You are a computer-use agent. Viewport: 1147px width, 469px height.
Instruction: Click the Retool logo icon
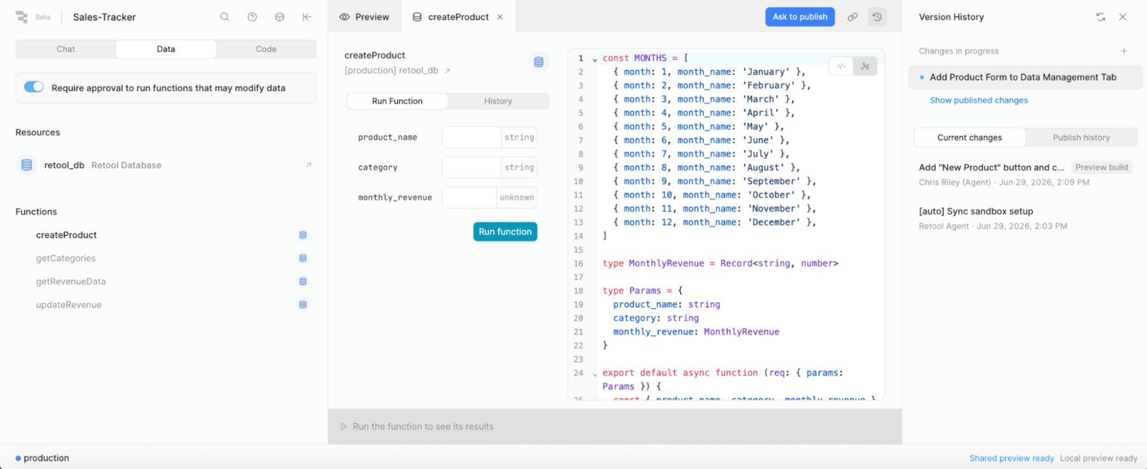pyautogui.click(x=22, y=17)
